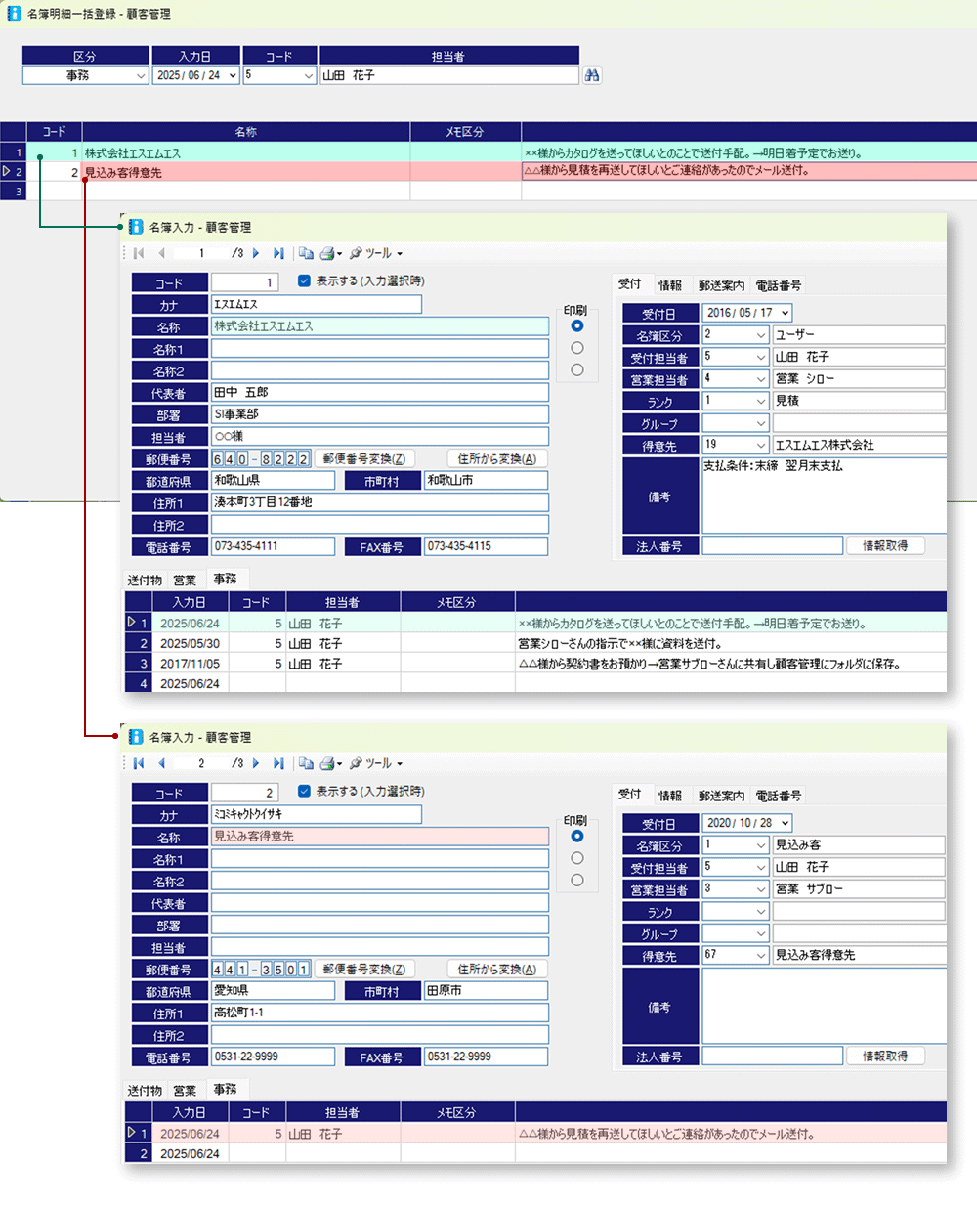
Task: Click the printer icon in record 1 toolbar
Action: tap(328, 253)
